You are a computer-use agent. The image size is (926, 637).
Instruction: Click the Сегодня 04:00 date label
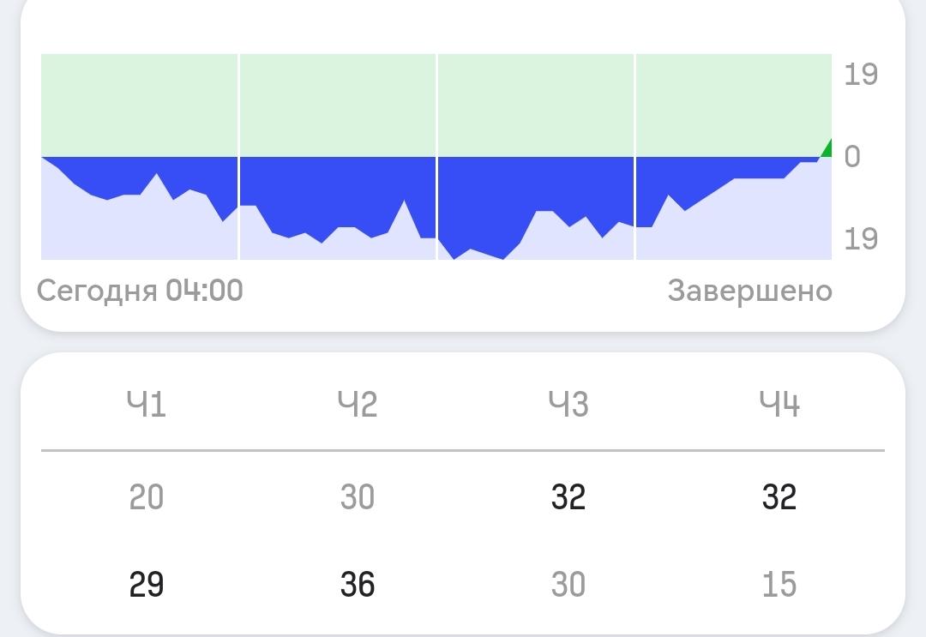point(140,291)
